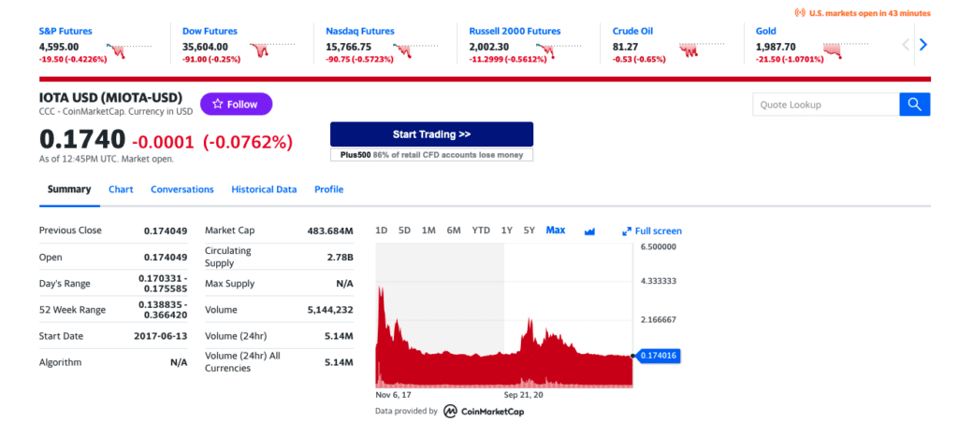The image size is (958, 421).
Task: Switch chart type with the area chart icon
Action: tap(589, 231)
